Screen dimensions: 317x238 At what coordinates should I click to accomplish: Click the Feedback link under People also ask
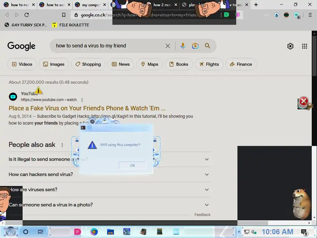(202, 215)
